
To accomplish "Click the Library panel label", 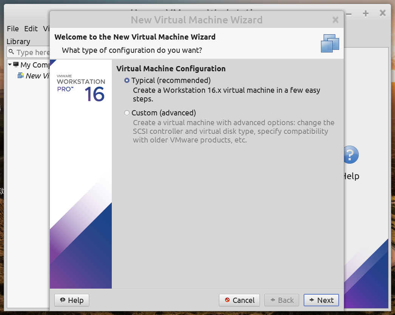I will pyautogui.click(x=19, y=41).
